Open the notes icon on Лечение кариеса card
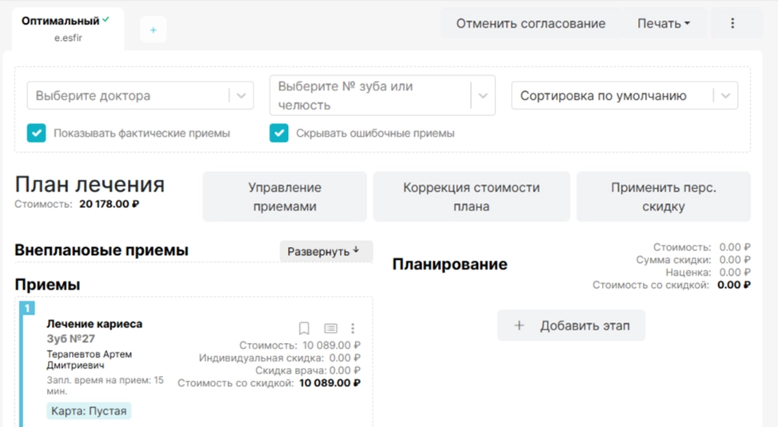778x427 pixels. (x=330, y=329)
